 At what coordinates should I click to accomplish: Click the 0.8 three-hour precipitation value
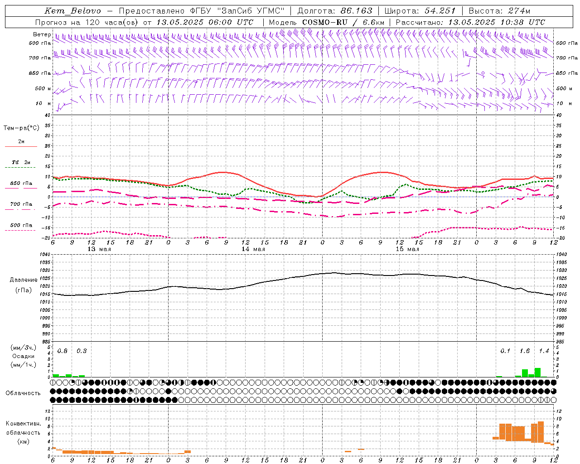[63, 351]
